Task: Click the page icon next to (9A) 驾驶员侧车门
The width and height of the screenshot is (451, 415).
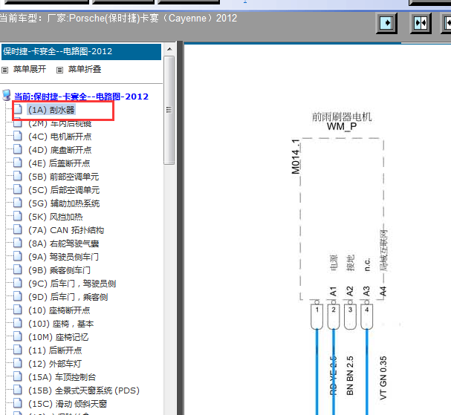Action: click(x=18, y=256)
